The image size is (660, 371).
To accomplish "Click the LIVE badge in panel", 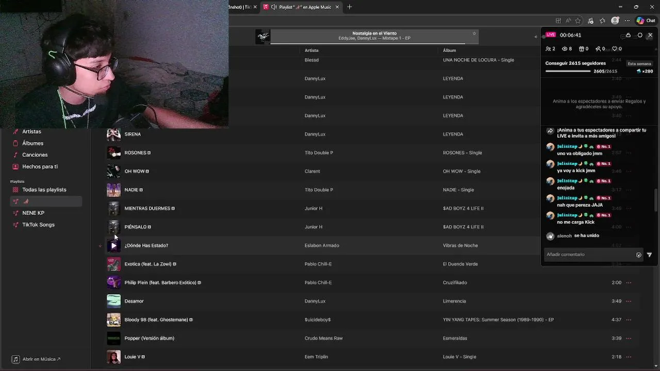I will coord(551,35).
